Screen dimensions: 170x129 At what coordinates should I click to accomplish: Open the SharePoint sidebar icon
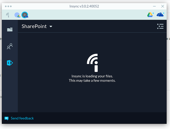10,63
